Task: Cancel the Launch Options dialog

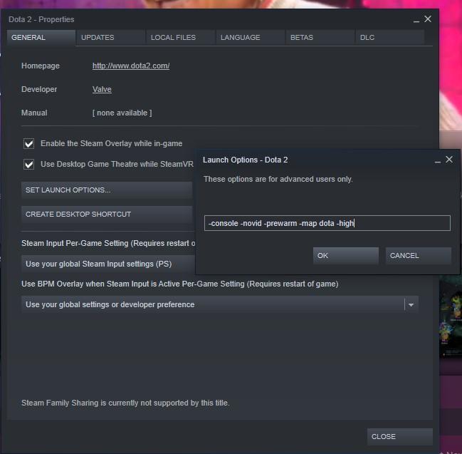Action: (419, 255)
